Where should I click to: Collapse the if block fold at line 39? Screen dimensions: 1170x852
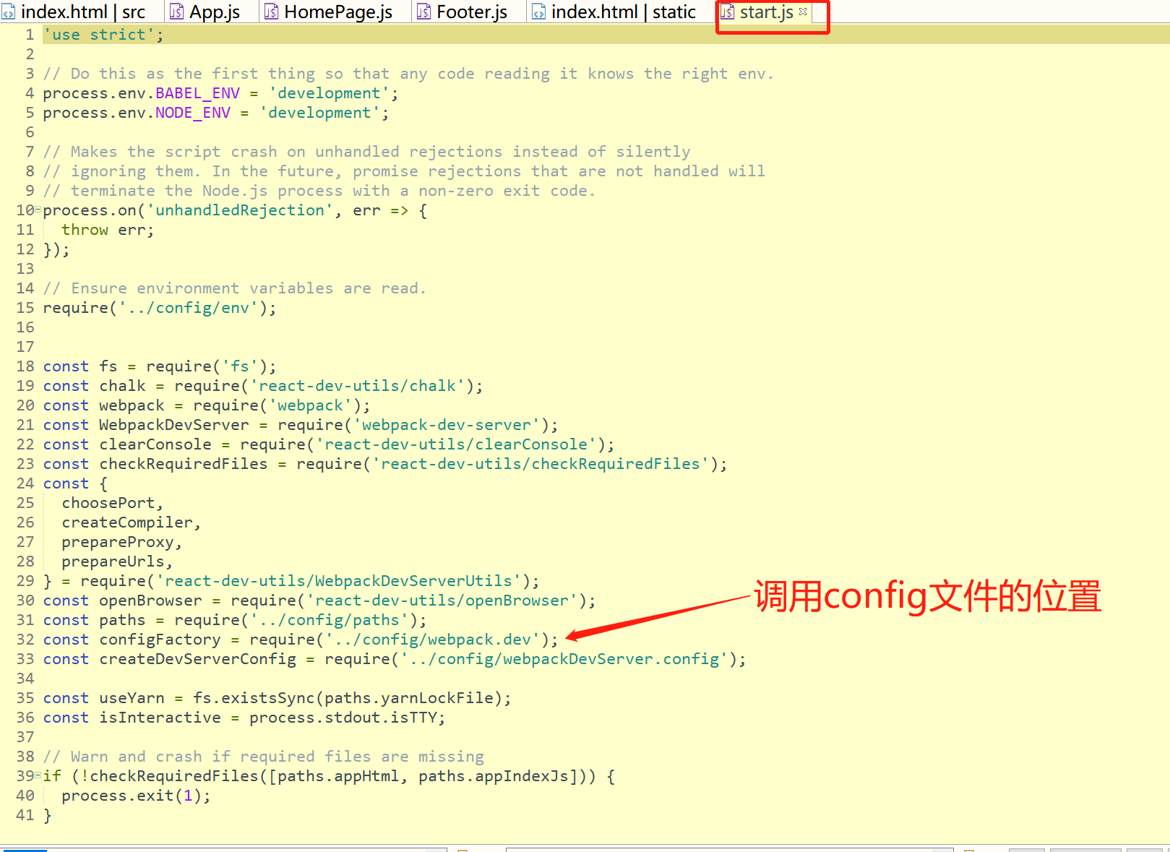tap(38, 775)
